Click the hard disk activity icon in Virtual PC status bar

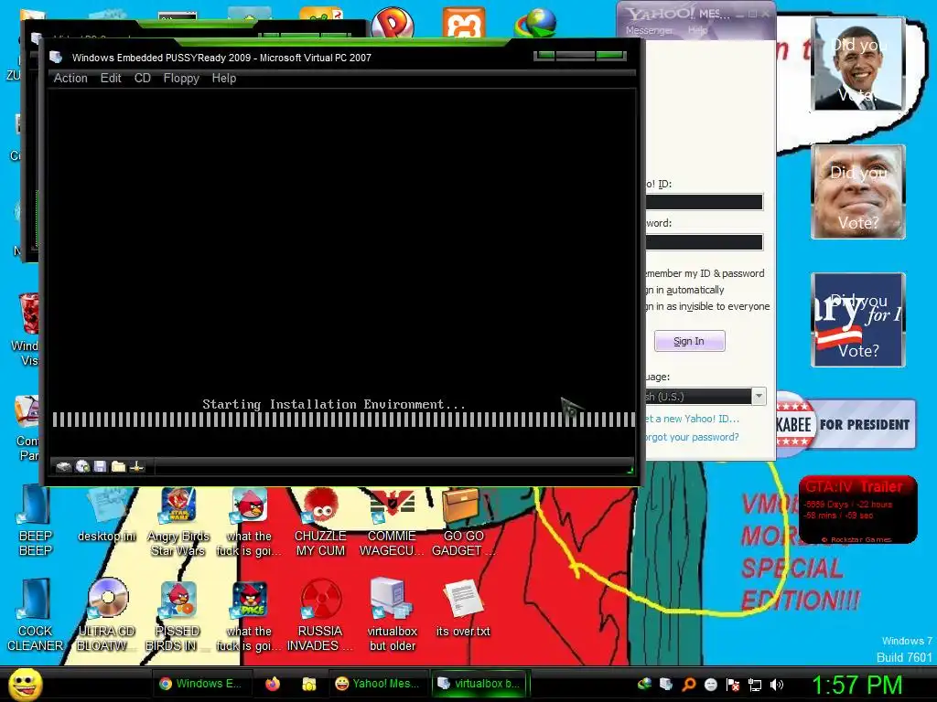(x=63, y=466)
